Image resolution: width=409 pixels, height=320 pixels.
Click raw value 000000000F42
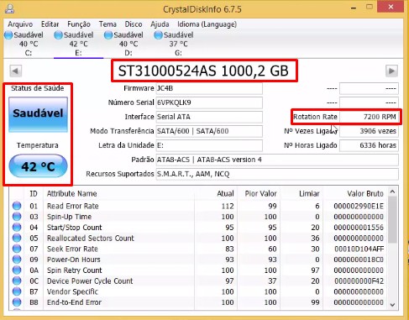click(x=359, y=281)
